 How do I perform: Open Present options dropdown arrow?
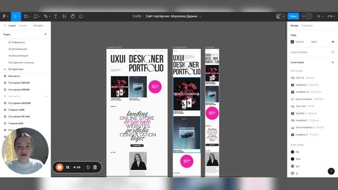(323, 16)
